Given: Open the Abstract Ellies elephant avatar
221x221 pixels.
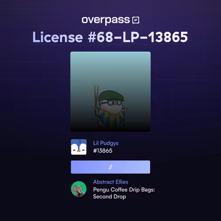Looking at the screenshot, I should click(x=79, y=189).
